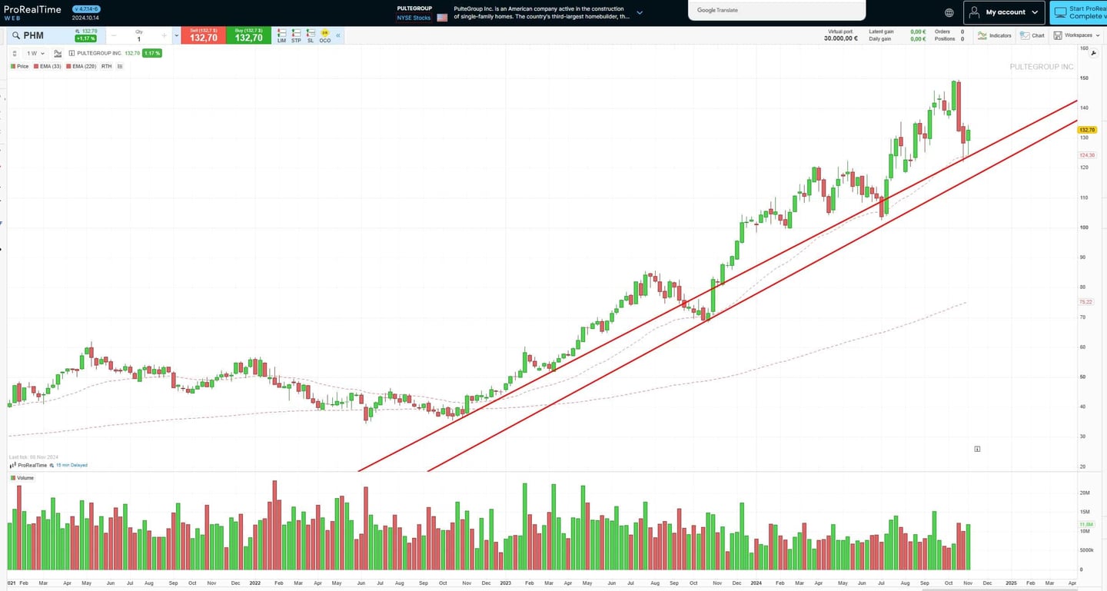Open the 1 W timeframe dropdown
Image resolution: width=1107 pixels, height=591 pixels.
[x=35, y=54]
